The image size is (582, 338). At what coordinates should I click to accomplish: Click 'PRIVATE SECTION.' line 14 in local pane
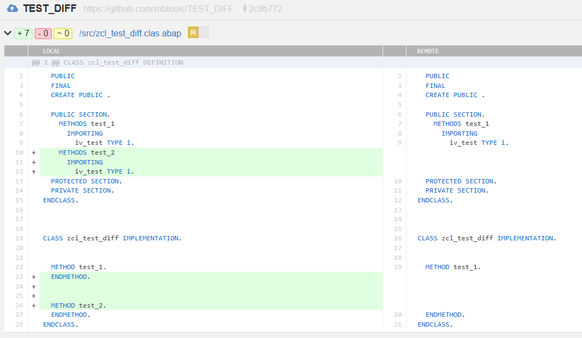tap(83, 190)
